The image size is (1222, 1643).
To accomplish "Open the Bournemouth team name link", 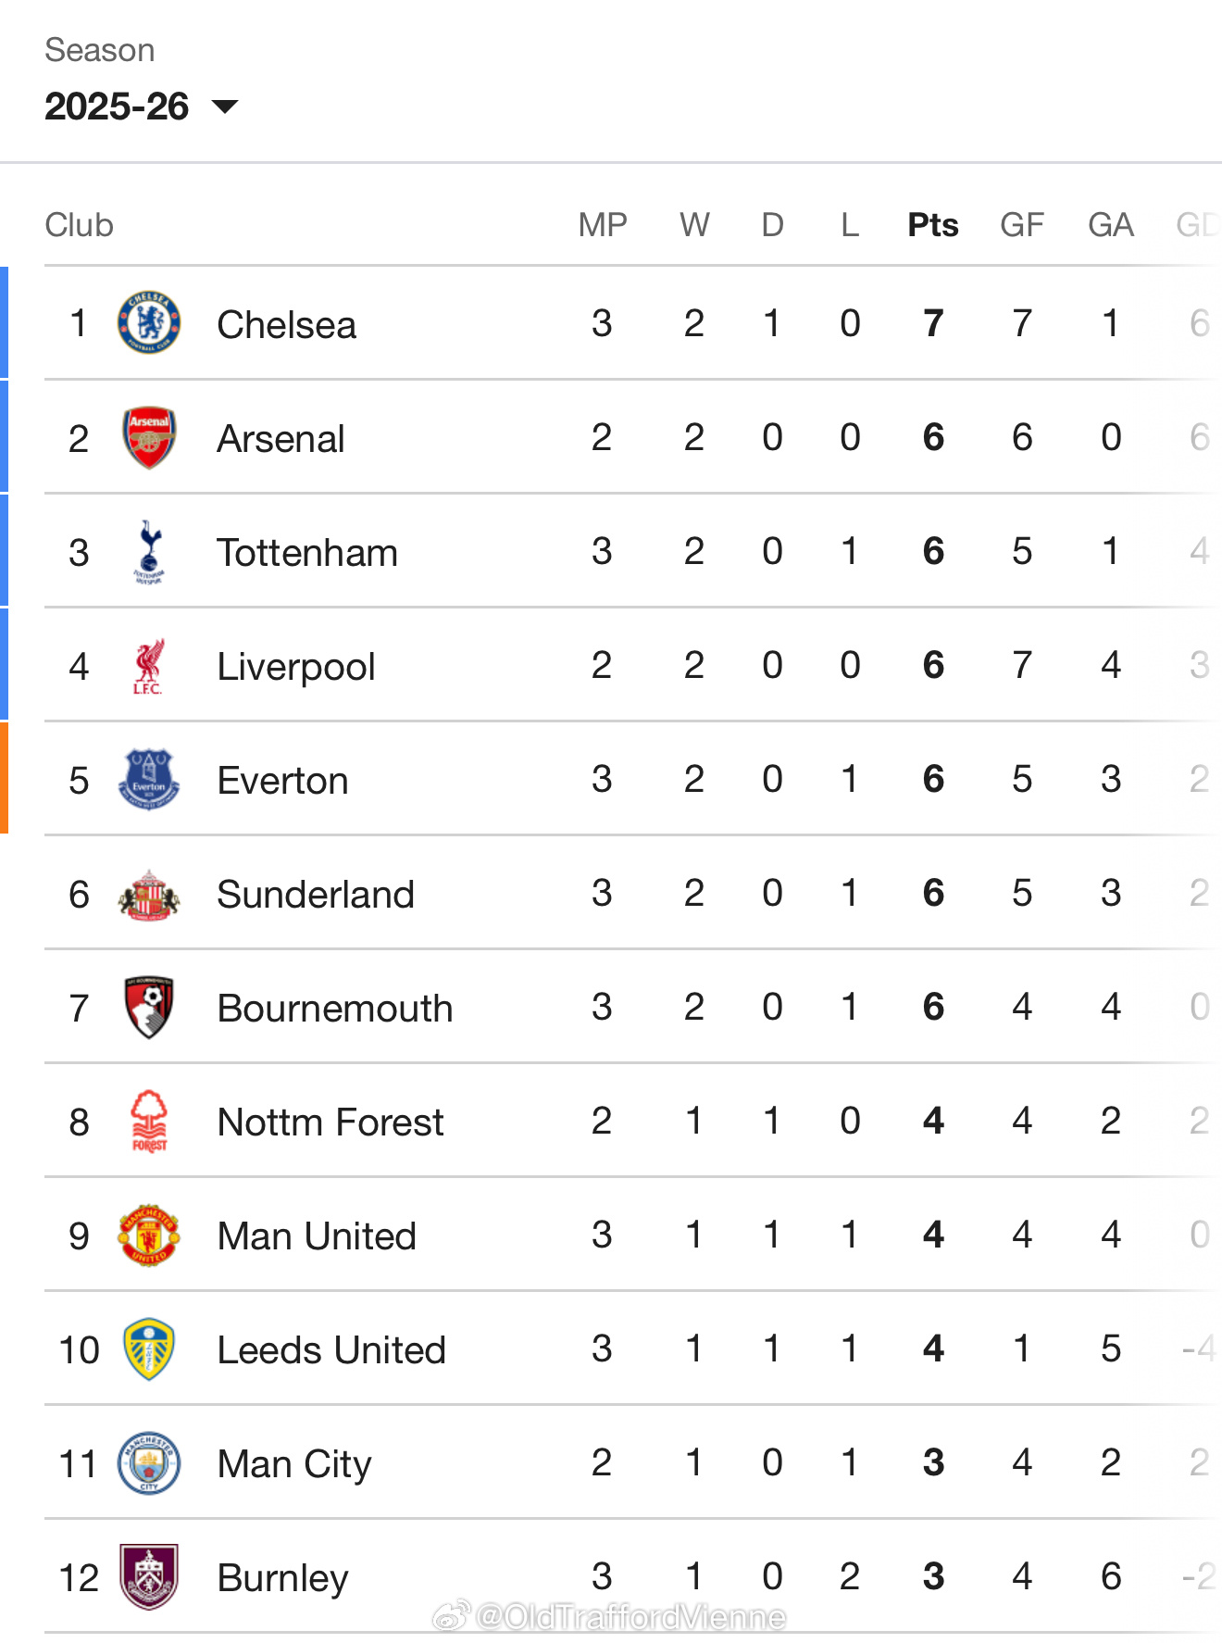I will pos(335,1009).
